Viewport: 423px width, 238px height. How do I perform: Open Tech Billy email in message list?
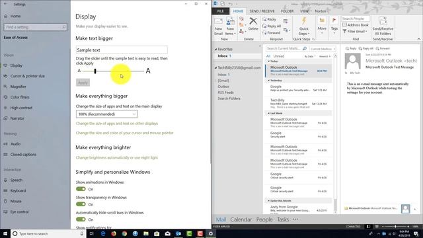[x=298, y=104]
